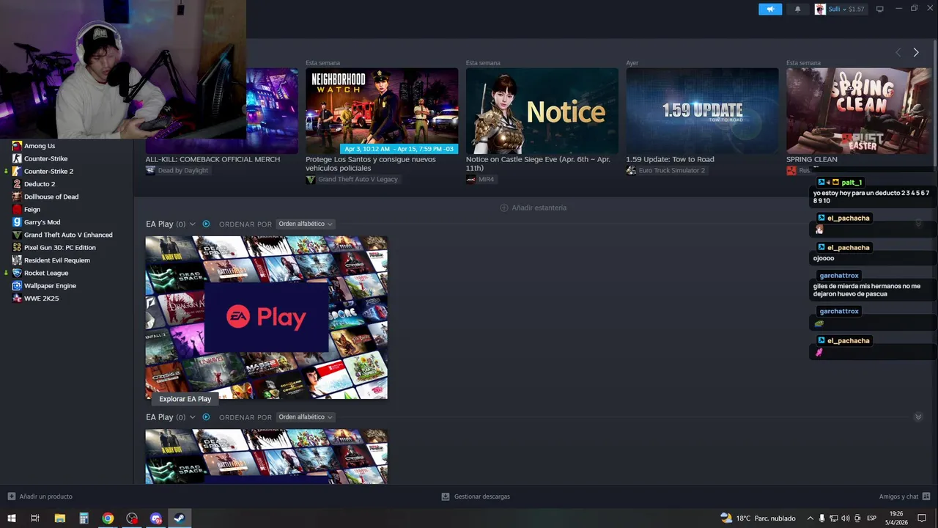The height and width of the screenshot is (528, 938).
Task: Switch to Google Chrome on taskbar
Action: (108, 518)
